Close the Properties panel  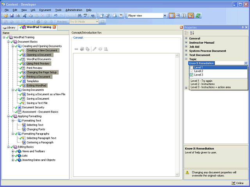[246, 27]
